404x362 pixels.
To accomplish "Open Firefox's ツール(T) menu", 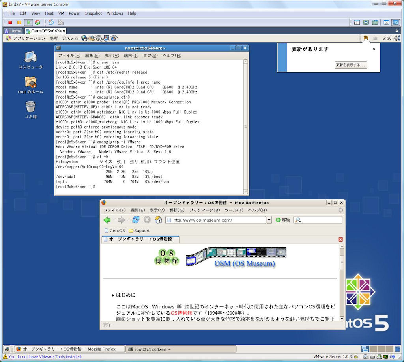I will pyautogui.click(x=234, y=210).
